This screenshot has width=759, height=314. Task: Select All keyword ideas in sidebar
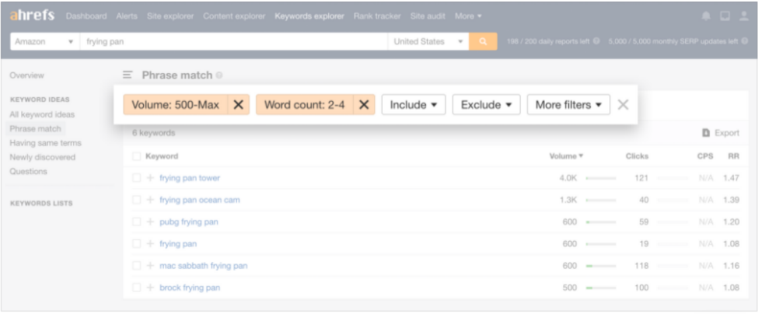coord(42,114)
